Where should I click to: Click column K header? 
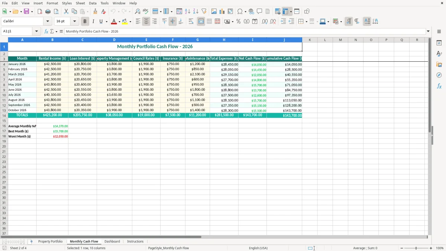310,40
